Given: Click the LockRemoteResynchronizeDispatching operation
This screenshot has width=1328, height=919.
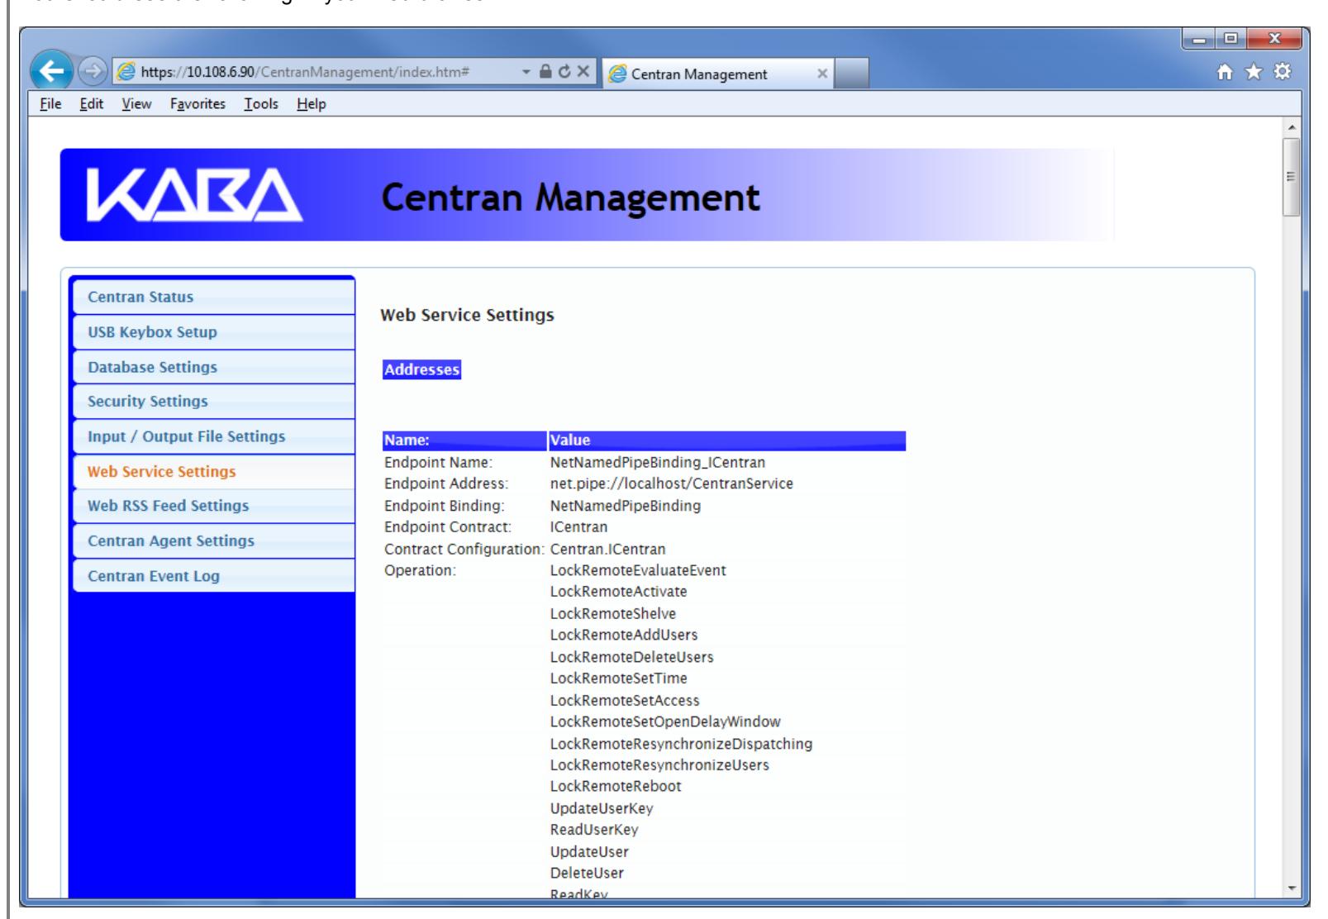Looking at the screenshot, I should (682, 744).
